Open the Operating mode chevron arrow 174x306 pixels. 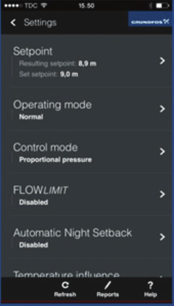[162, 109]
